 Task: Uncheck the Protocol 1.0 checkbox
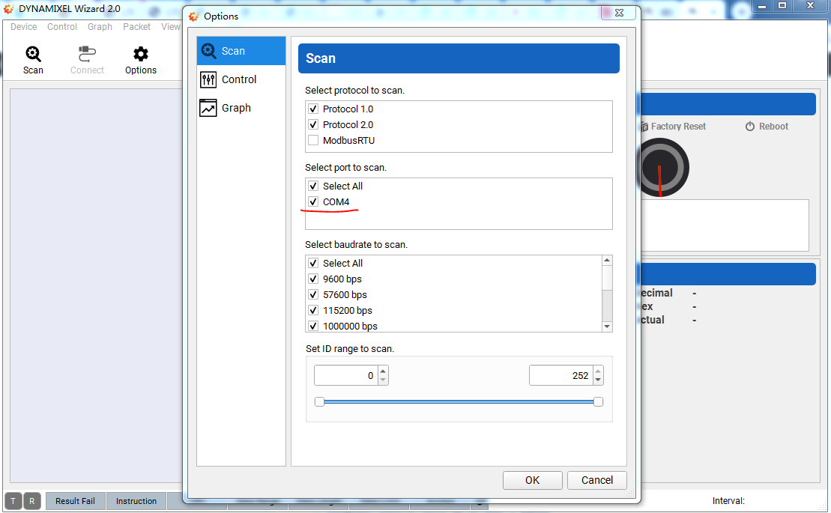[x=313, y=109]
